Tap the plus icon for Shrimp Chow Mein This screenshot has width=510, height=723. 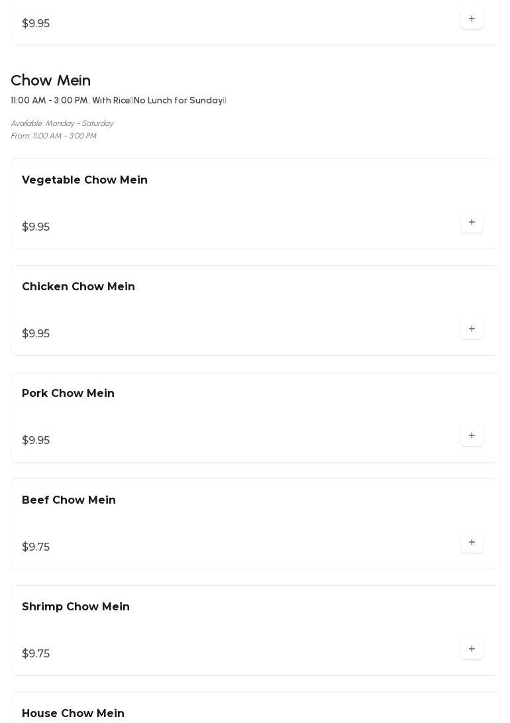pos(472,649)
